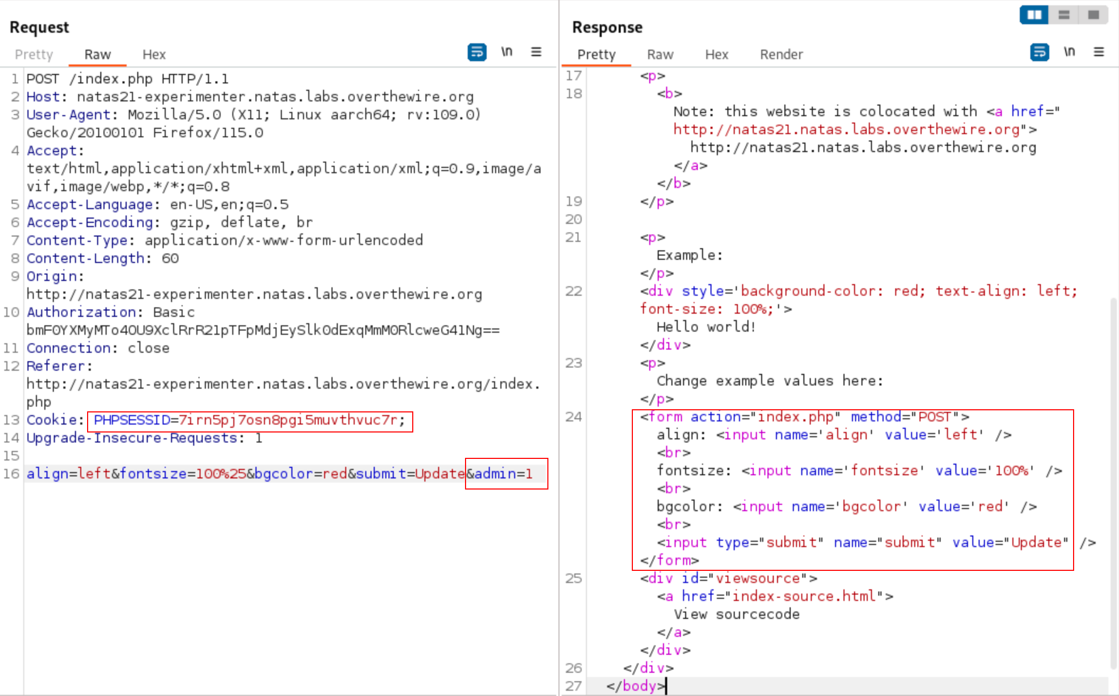Toggle word wrap icon in Request panel
Viewport: 1119px width, 696px height.
coord(477,52)
